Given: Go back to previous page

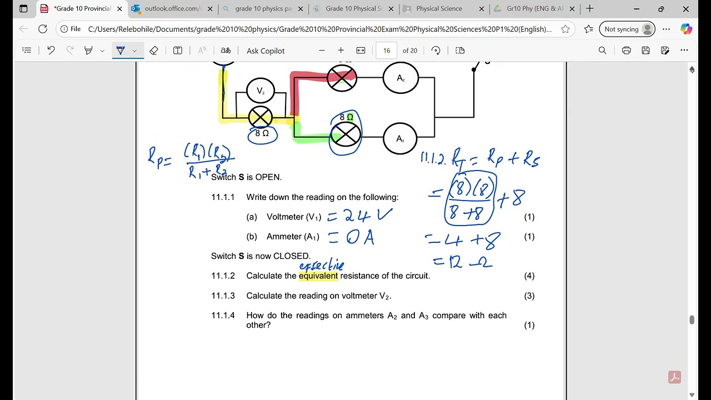Looking at the screenshot, I should click(23, 29).
